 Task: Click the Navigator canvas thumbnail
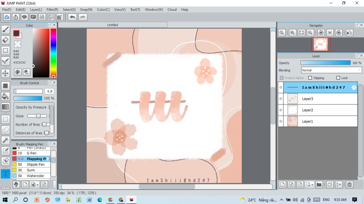coord(321,44)
